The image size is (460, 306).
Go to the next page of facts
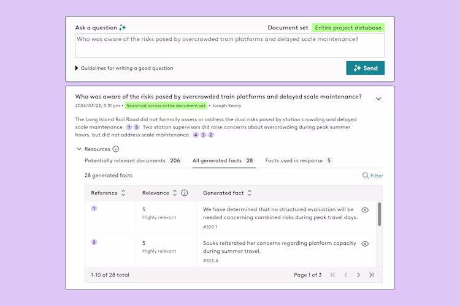[x=359, y=275]
